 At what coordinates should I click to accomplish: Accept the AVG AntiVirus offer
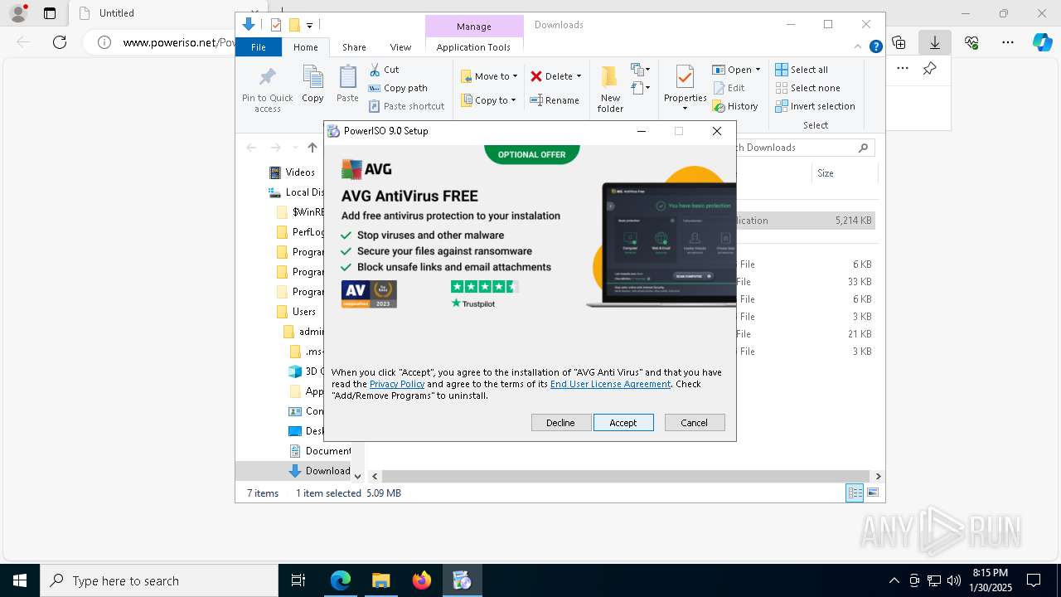tap(623, 423)
